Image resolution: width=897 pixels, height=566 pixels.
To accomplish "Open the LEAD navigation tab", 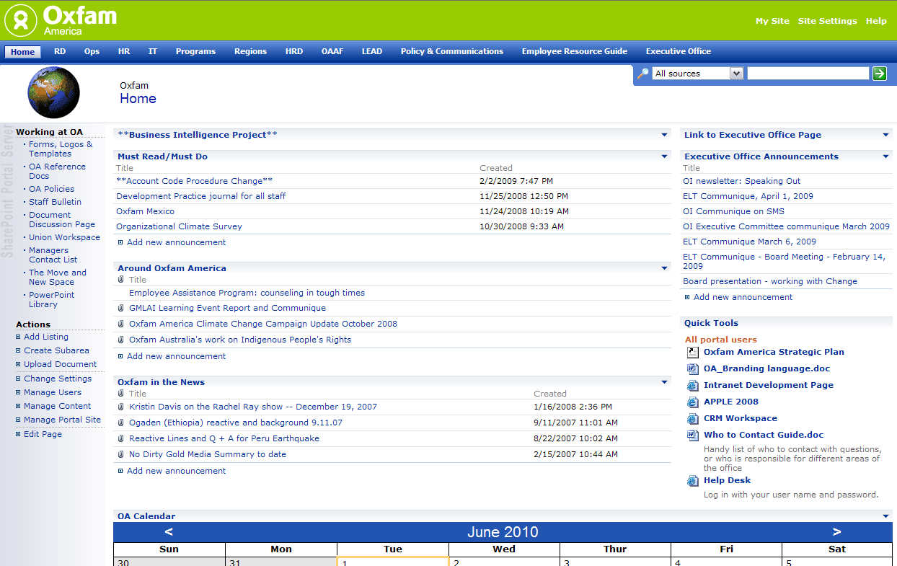I will click(x=372, y=51).
